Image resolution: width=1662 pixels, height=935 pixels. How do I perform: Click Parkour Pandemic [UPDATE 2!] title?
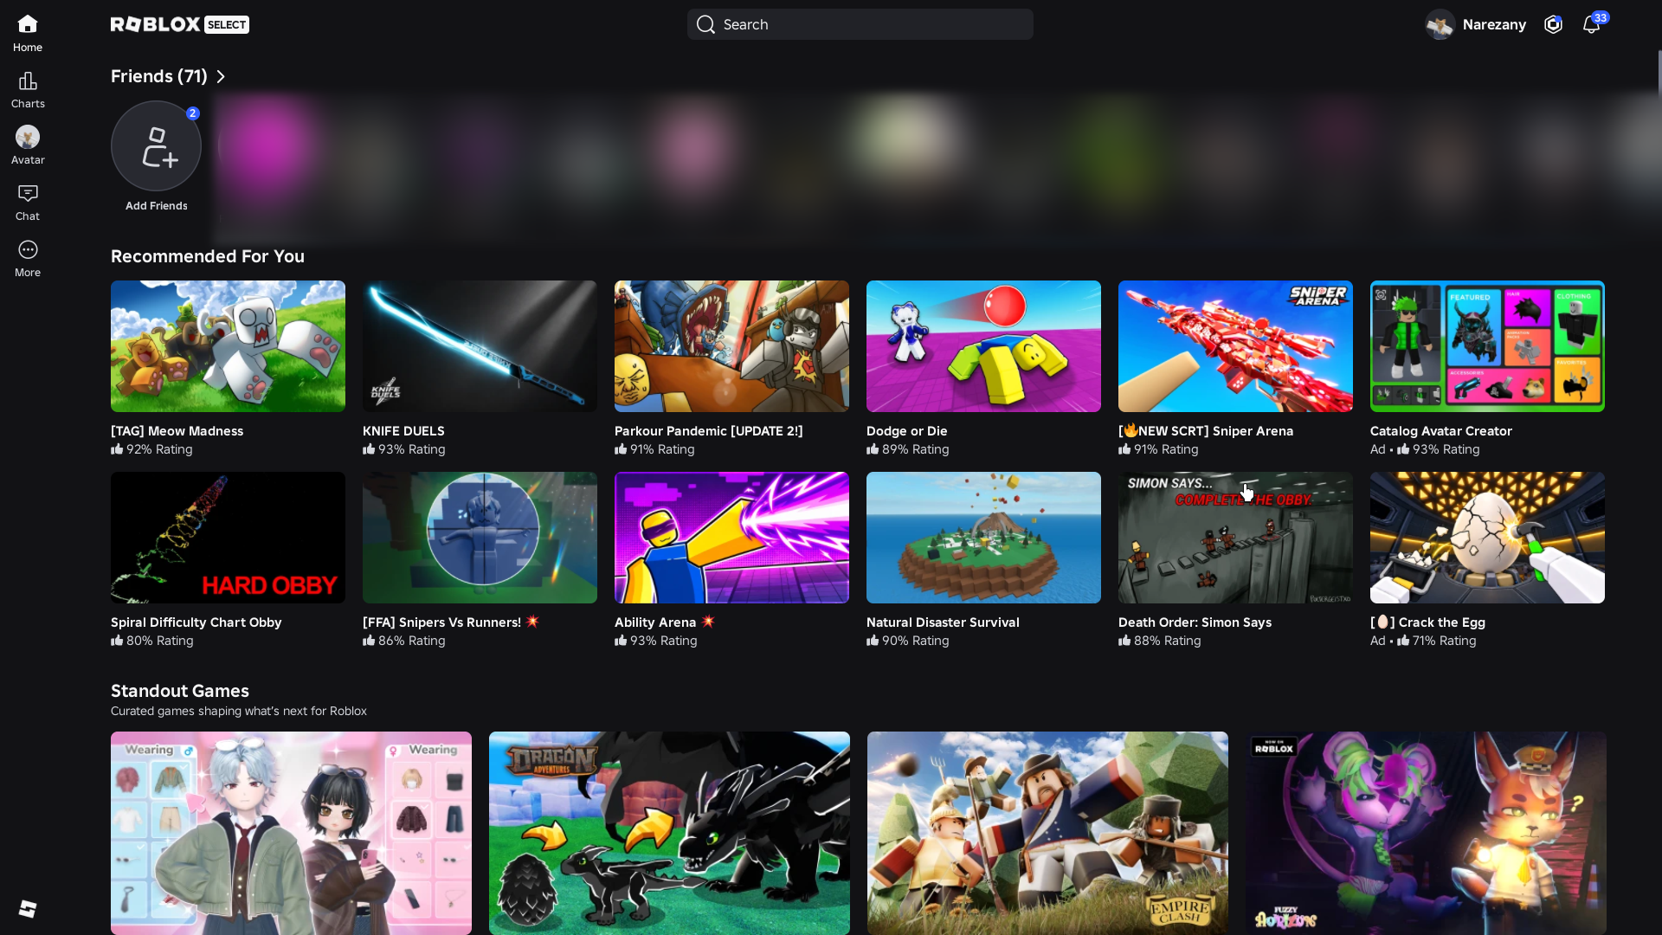[x=708, y=431]
